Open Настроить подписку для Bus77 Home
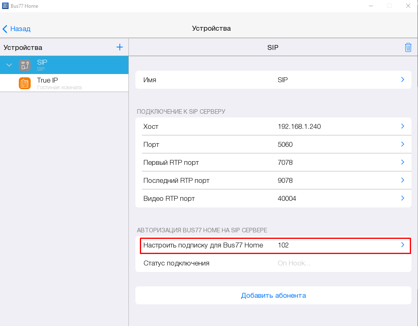Viewport: 418px width, 326px height. click(273, 245)
